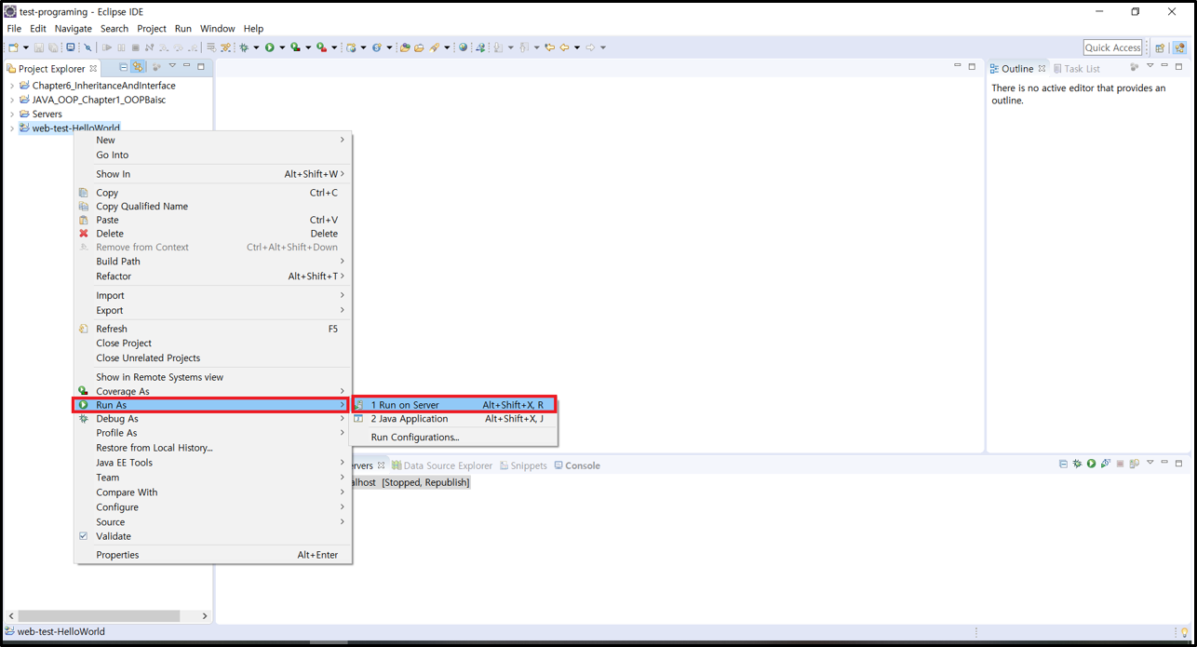The image size is (1197, 647).
Task: Open Java EE Tools submenu
Action: 213,463
